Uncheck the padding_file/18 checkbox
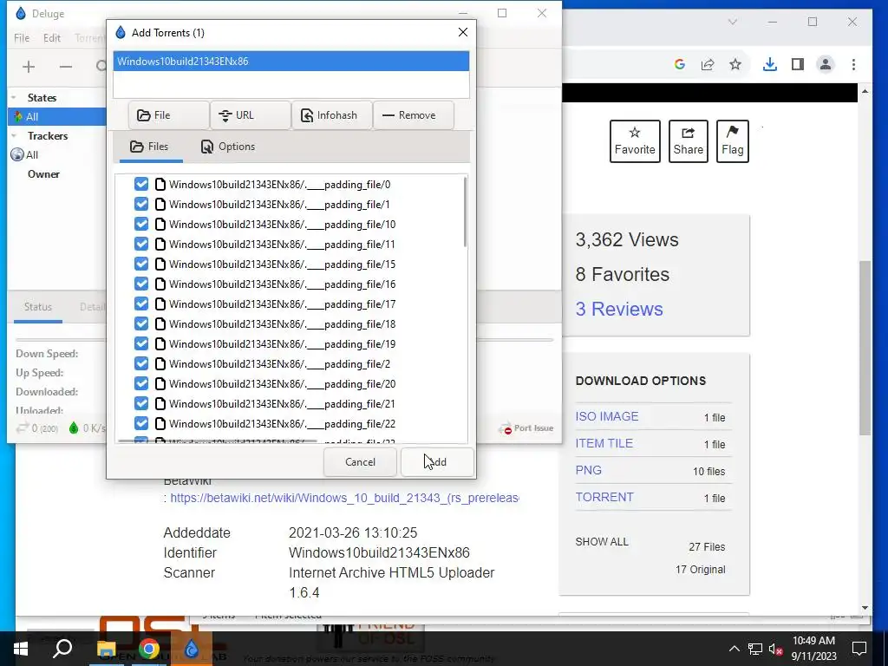Screen dimensions: 888x666 [x=141, y=323]
